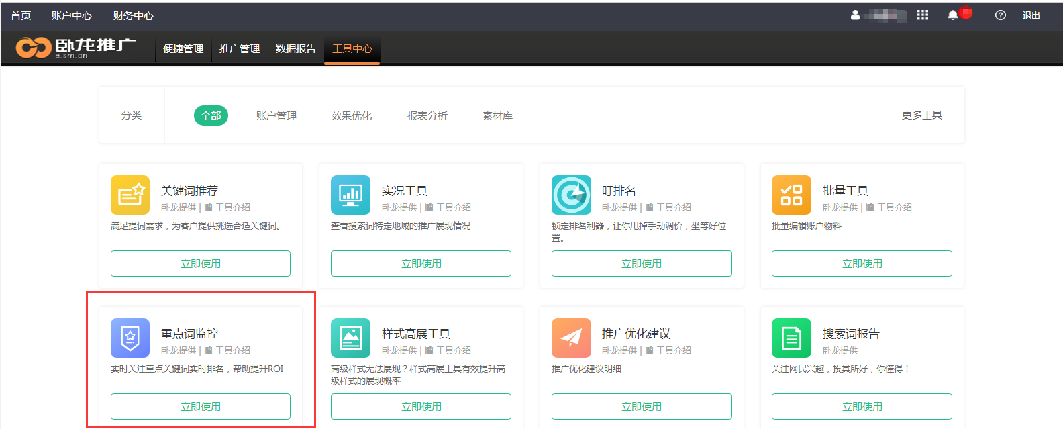Open the help question mark icon

(x=1001, y=15)
